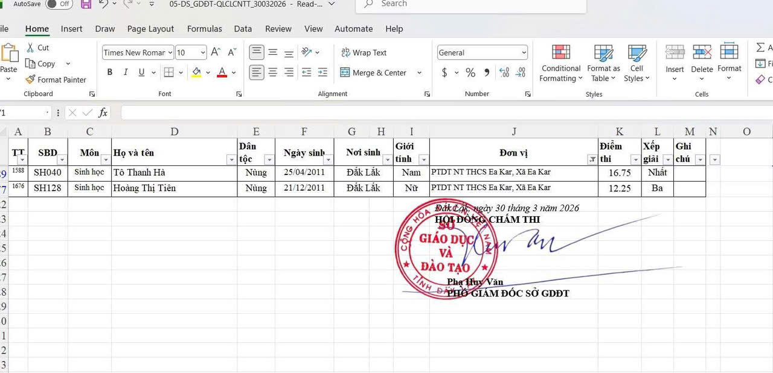Apply Italic formatting to selection
773x373 pixels.
click(126, 72)
